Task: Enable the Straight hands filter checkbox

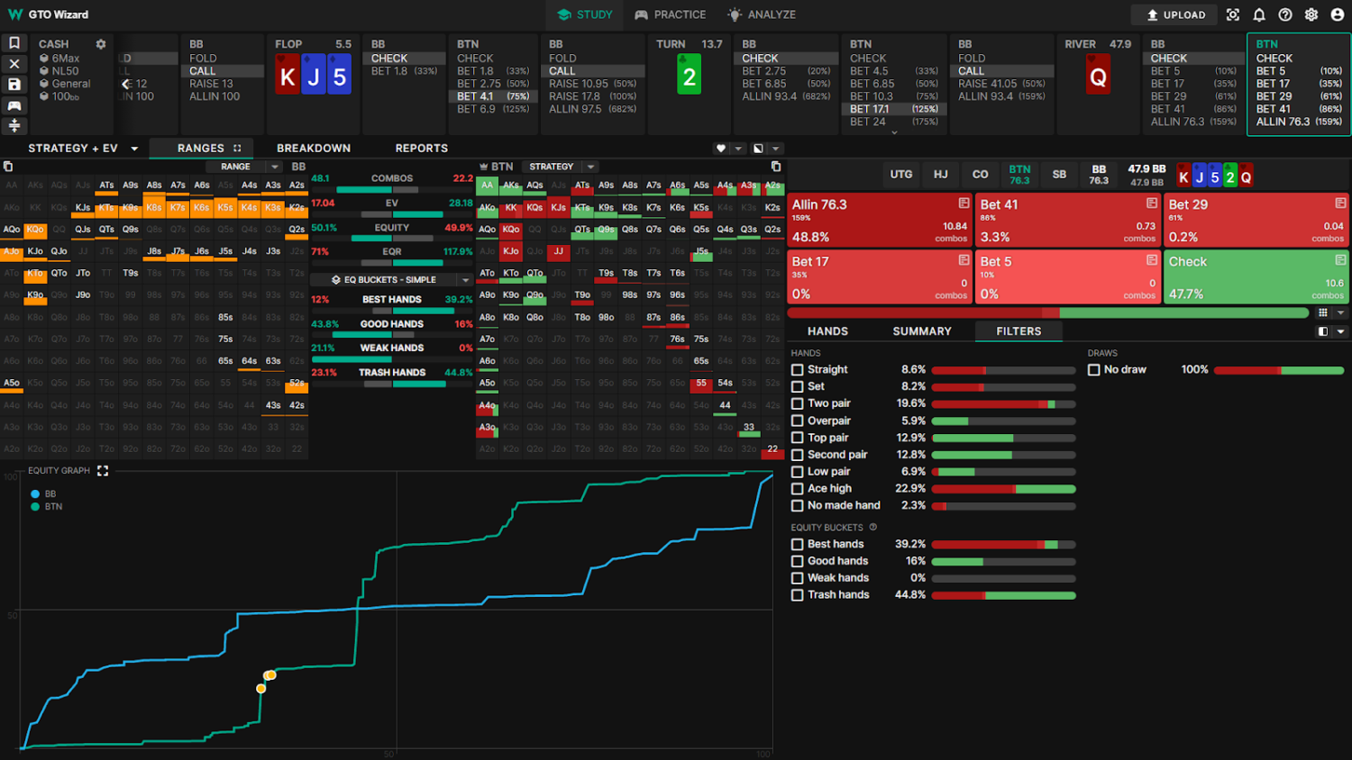Action: pos(798,370)
